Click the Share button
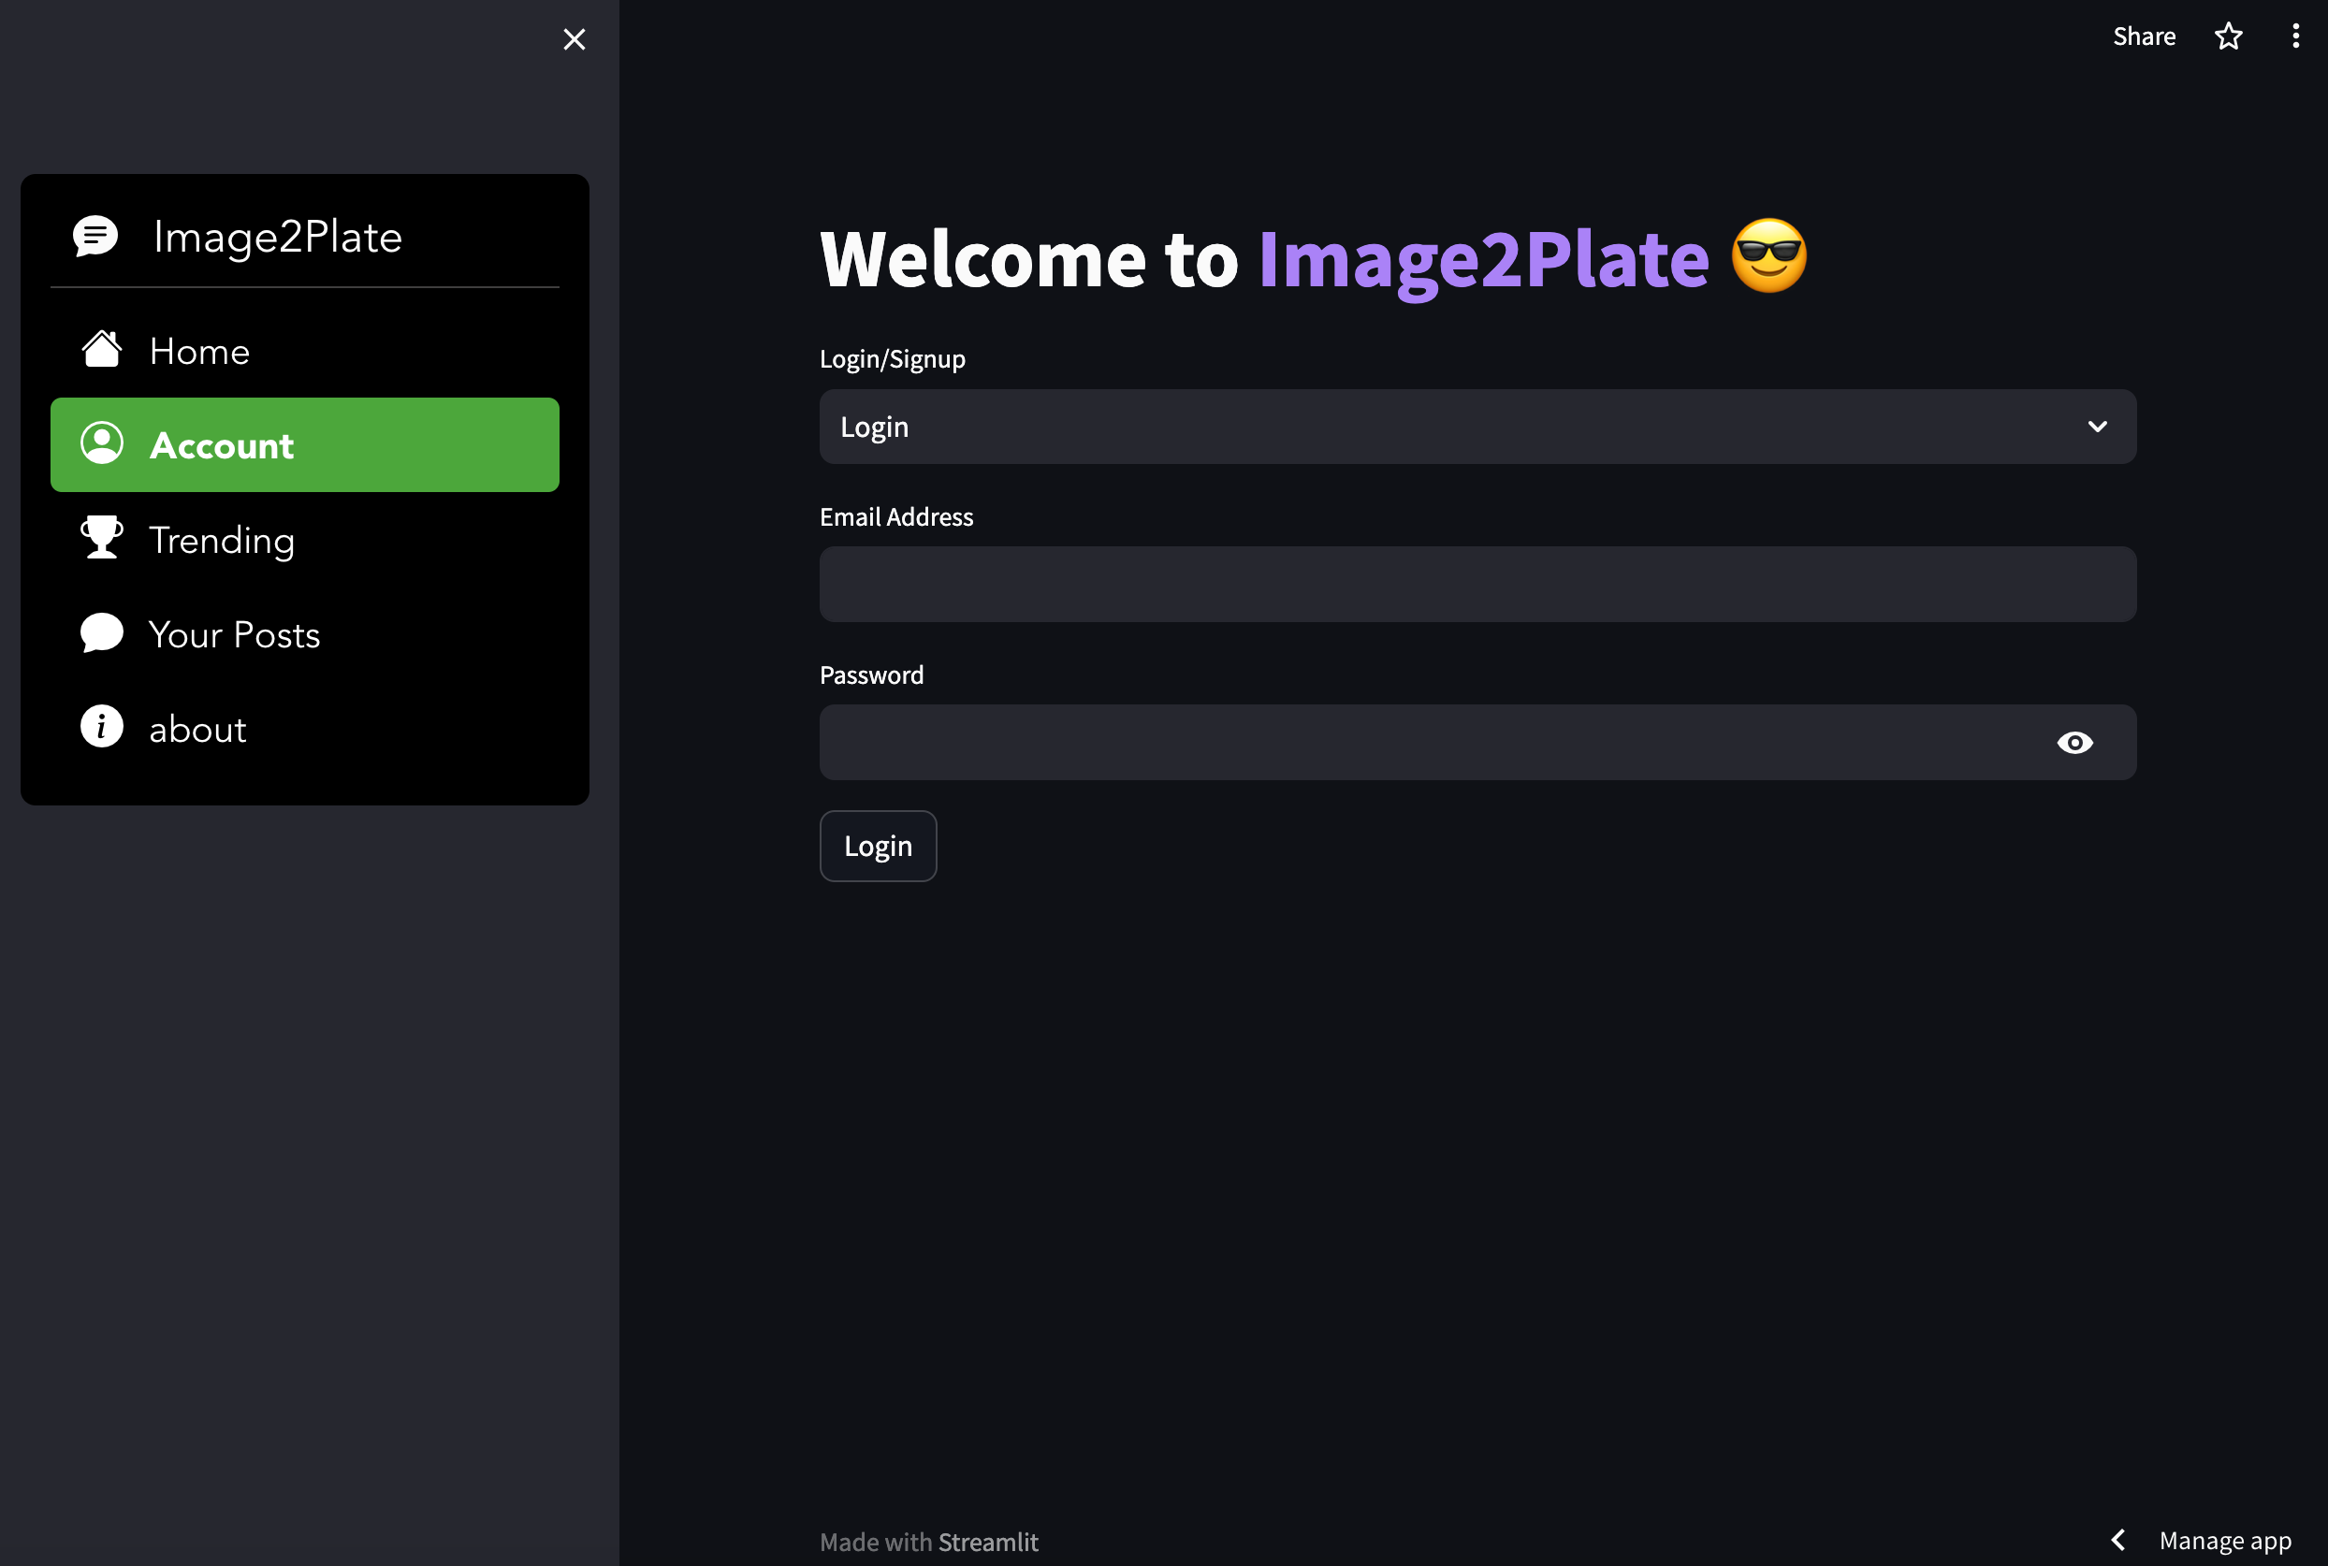 (x=2144, y=37)
